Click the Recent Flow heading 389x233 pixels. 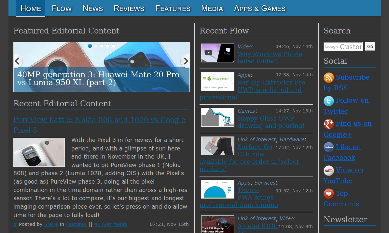tap(224, 31)
